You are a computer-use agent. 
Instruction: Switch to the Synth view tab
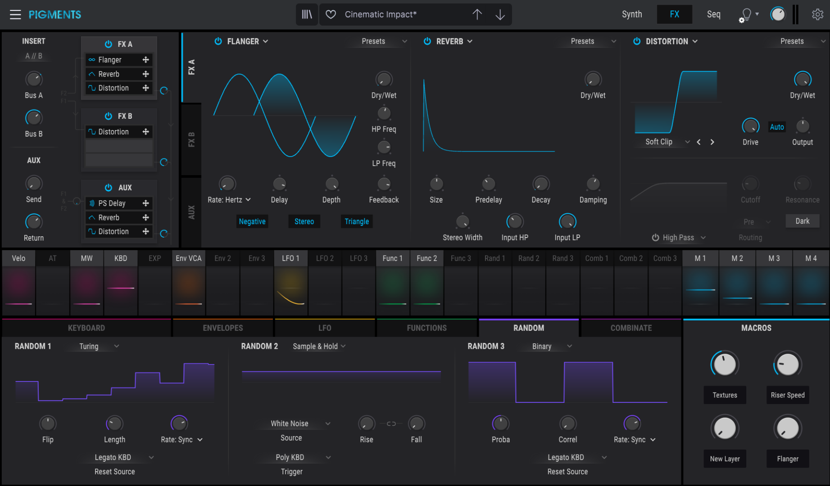632,14
